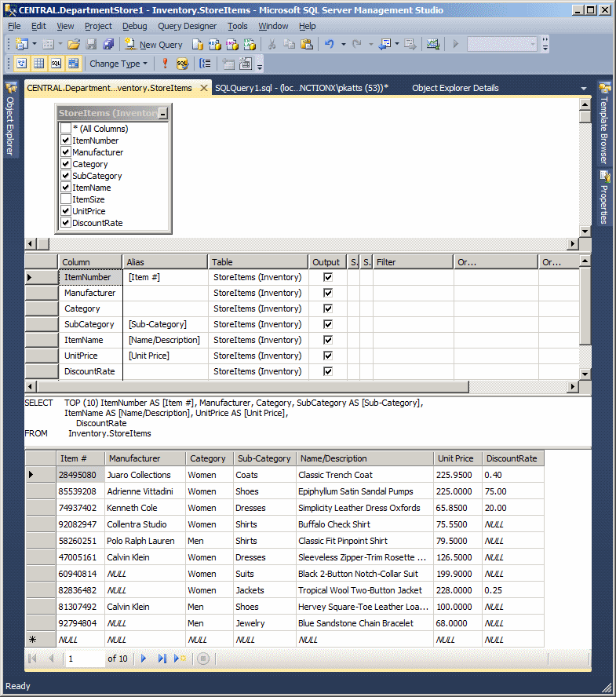Image resolution: width=616 pixels, height=697 pixels.
Task: Check the All Columns checkbox
Action: click(66, 128)
